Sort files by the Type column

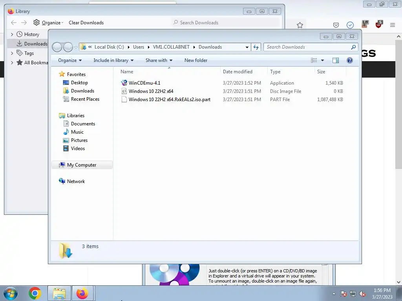pos(291,72)
